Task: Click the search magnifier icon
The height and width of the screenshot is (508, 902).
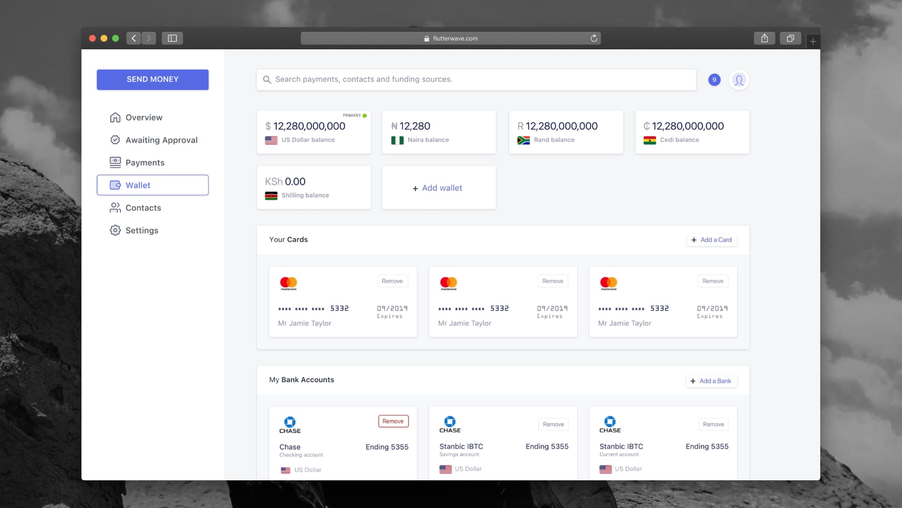Action: (267, 79)
